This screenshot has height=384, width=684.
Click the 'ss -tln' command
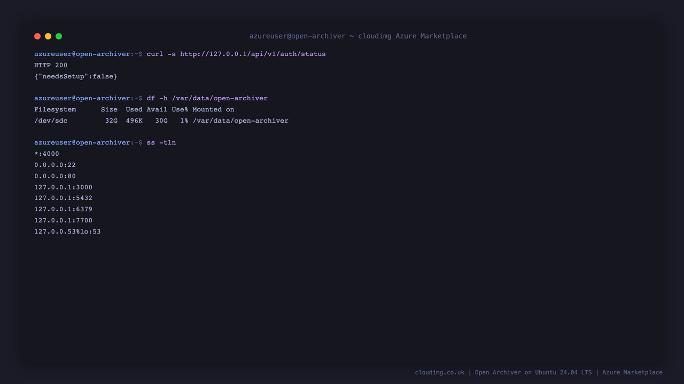pyautogui.click(x=161, y=142)
